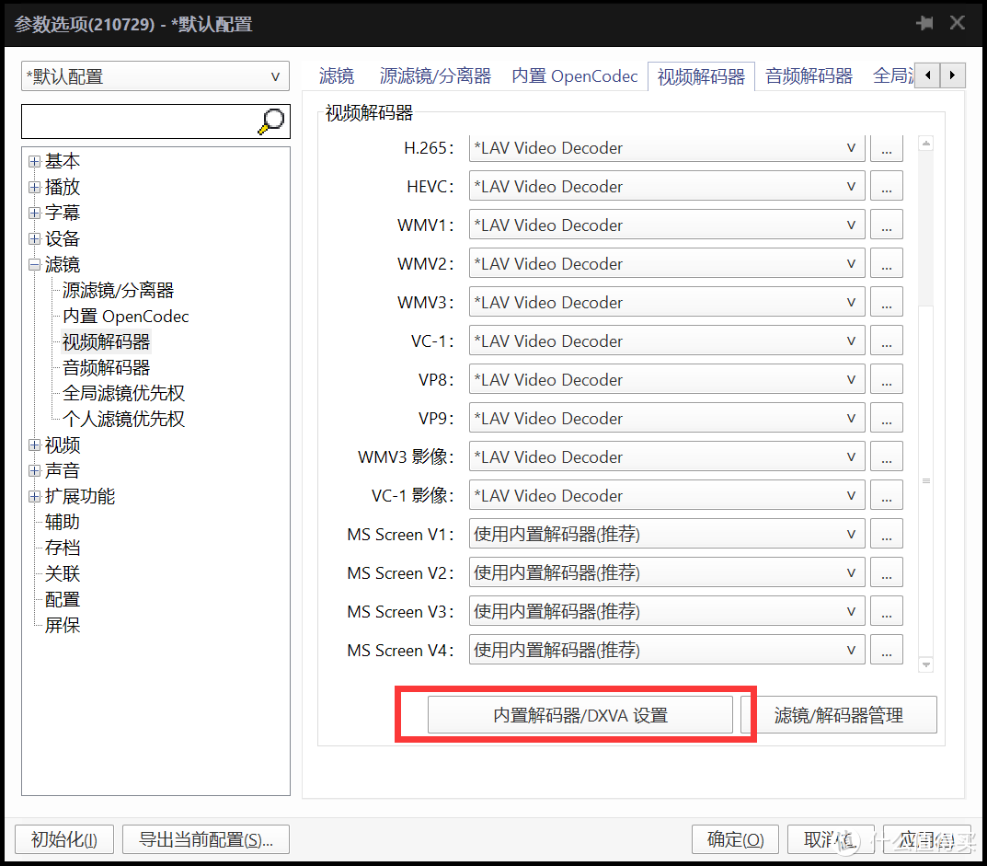This screenshot has width=987, height=866.
Task: Open the WMV1 decoder selection dropdown
Action: [x=851, y=225]
